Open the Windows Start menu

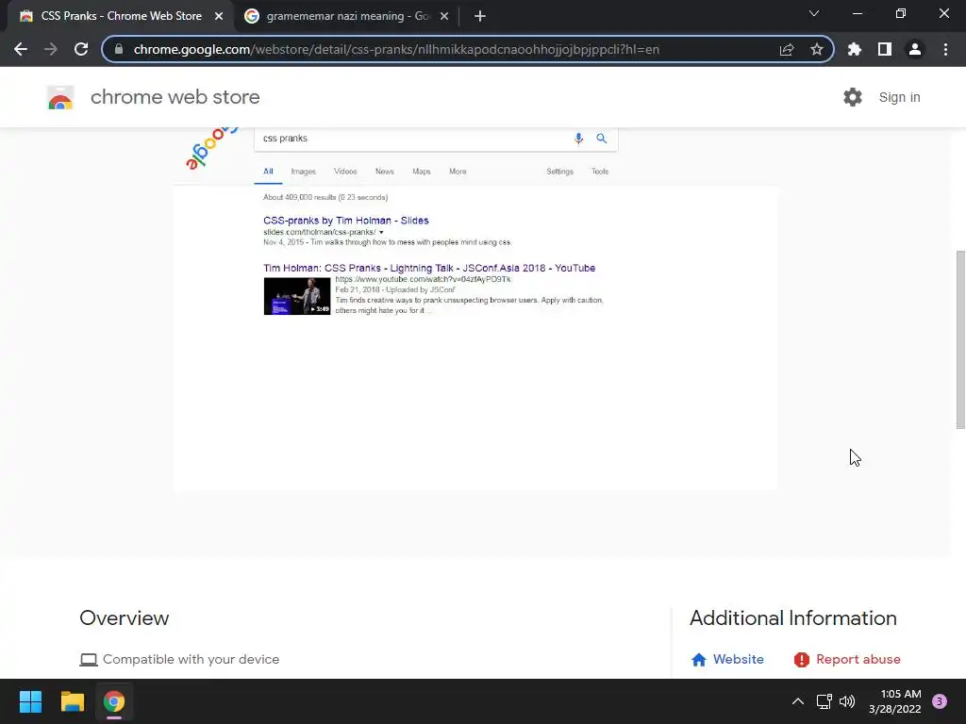30,701
